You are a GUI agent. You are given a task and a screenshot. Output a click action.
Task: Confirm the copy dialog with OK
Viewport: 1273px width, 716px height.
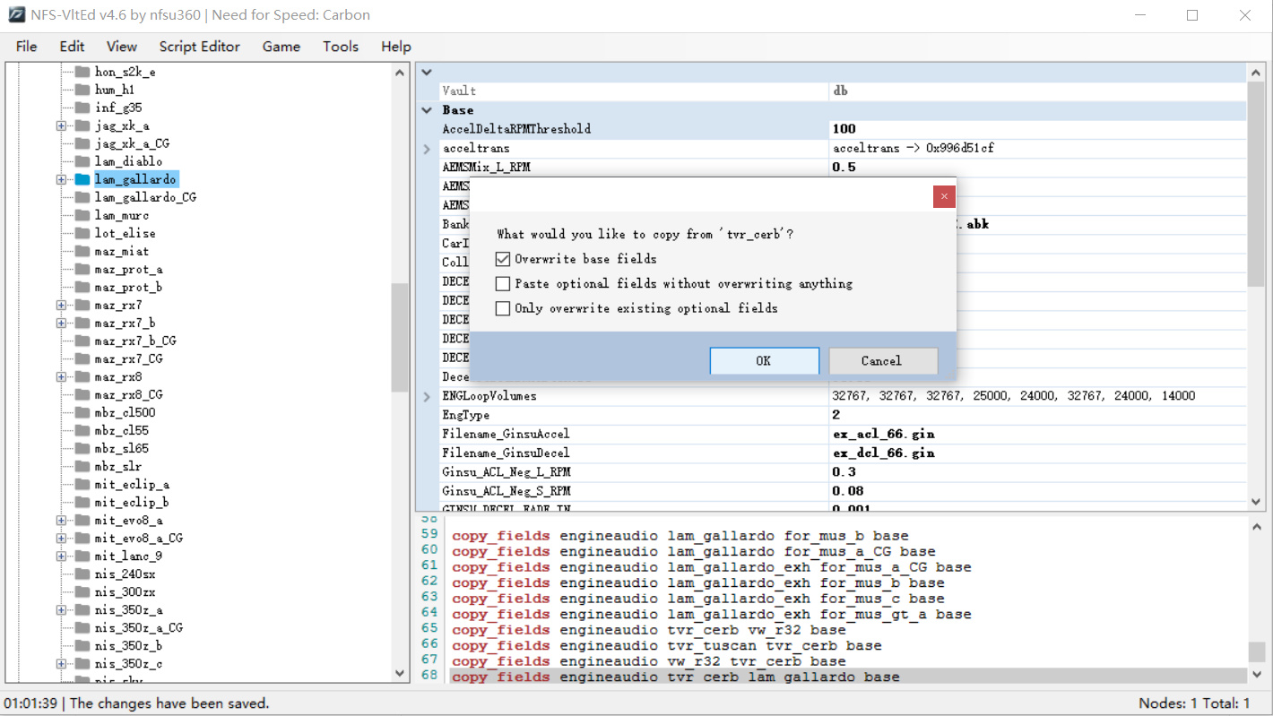pos(764,360)
